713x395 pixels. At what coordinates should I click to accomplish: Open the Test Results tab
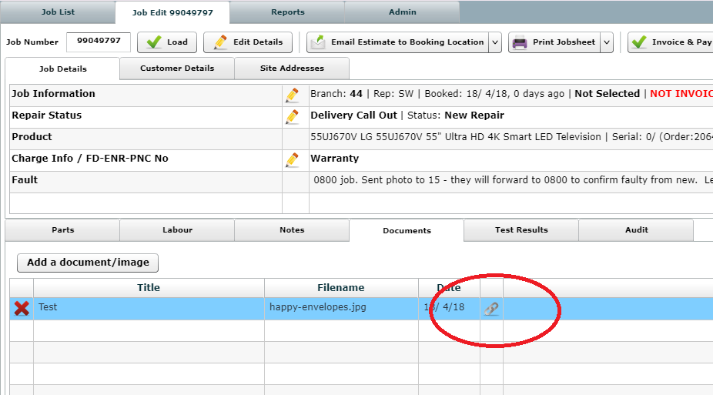521,230
